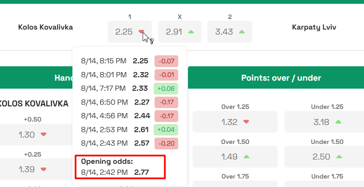Click the green arrow beside Under 1.25 odds
The height and width of the screenshot is (187, 364).
pos(338,122)
